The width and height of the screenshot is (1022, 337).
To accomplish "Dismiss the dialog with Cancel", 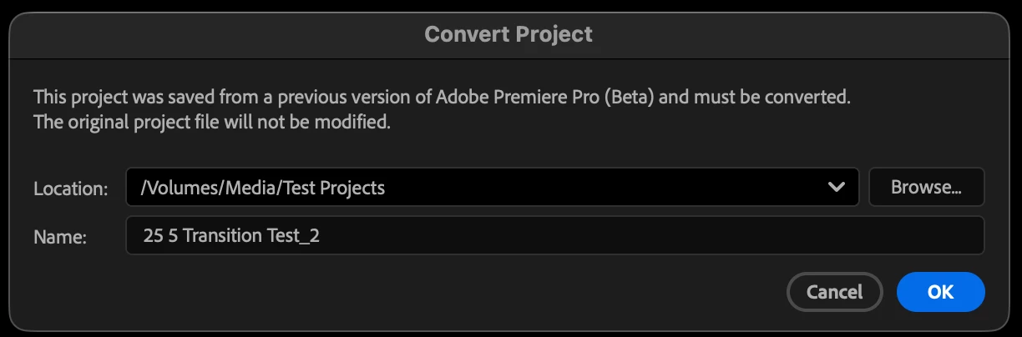I will tap(834, 292).
